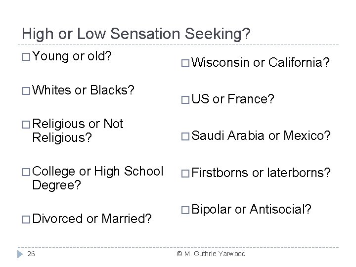Click the square bullet before "Whites or Blacks?"

[x=26, y=91]
